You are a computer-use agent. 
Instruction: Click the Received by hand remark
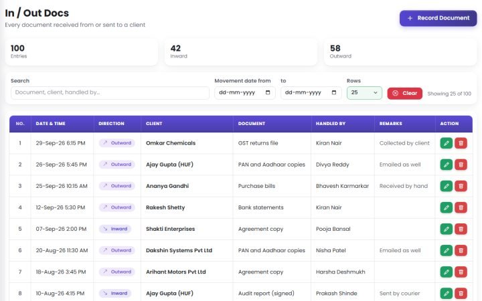click(403, 186)
